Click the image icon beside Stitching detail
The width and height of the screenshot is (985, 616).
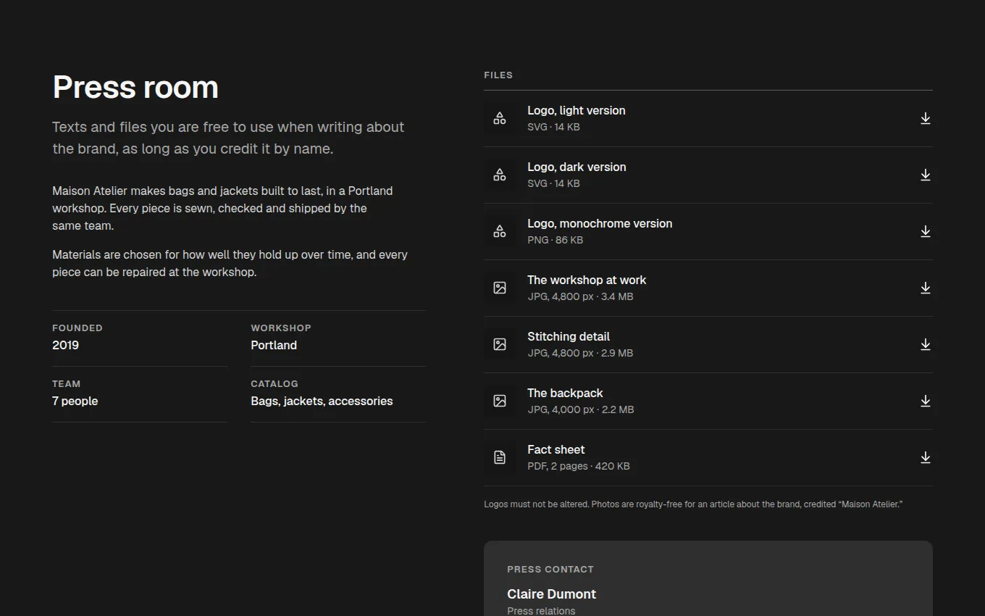500,344
